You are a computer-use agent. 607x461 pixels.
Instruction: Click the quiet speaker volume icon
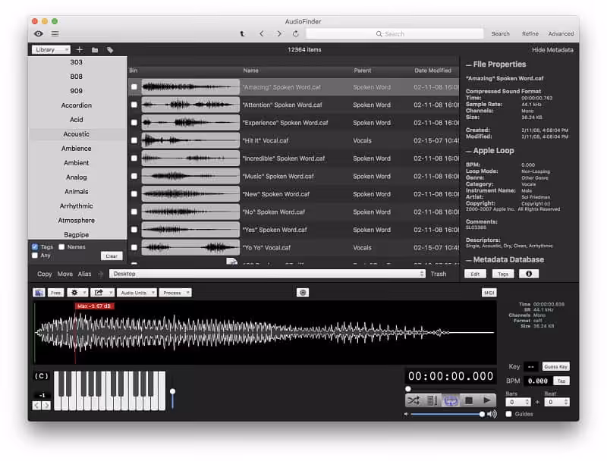[406, 414]
